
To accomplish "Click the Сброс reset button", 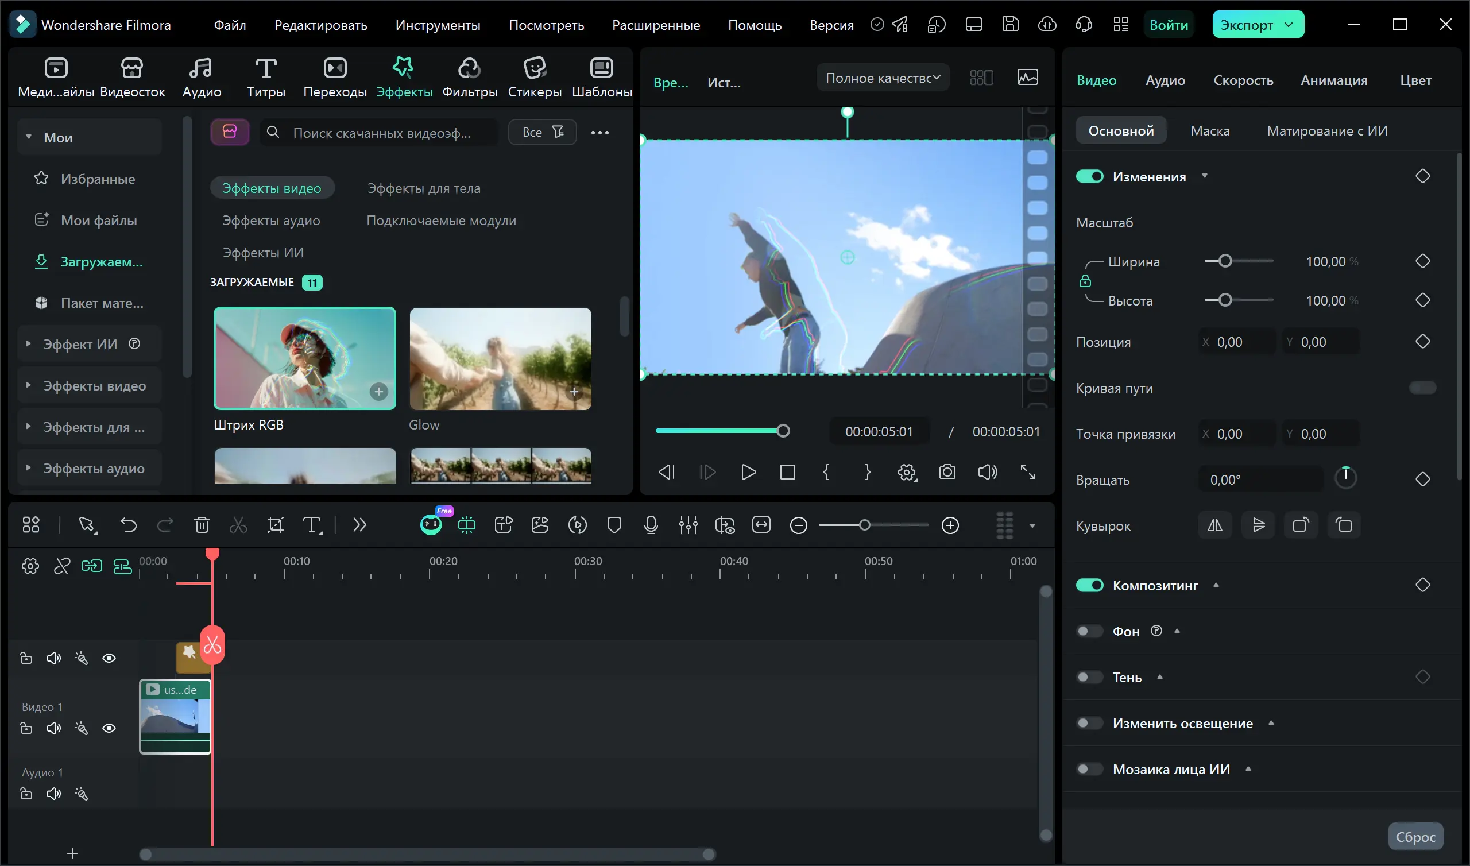I will (x=1415, y=837).
